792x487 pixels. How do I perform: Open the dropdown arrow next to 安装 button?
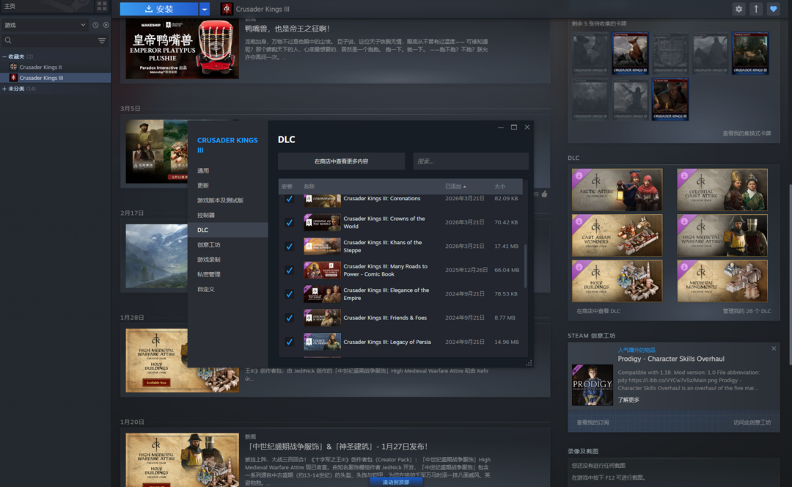point(205,9)
